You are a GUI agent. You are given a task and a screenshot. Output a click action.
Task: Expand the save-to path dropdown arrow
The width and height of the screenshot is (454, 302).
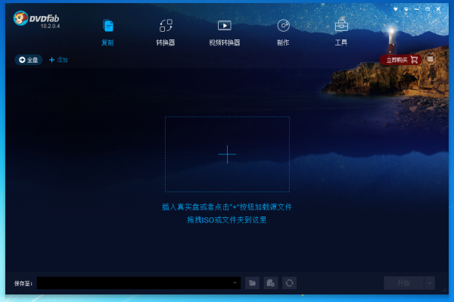pos(235,283)
